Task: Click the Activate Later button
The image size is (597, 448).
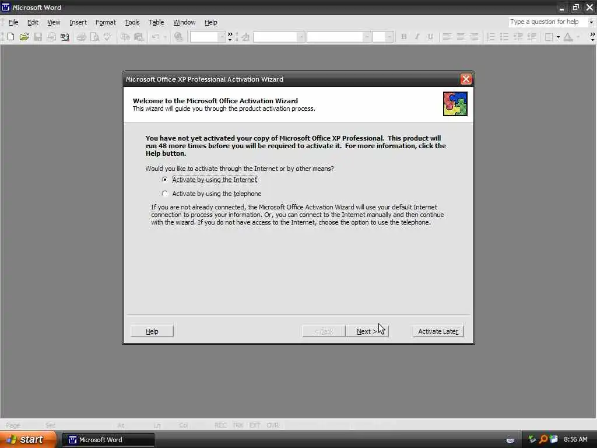Action: coord(438,331)
